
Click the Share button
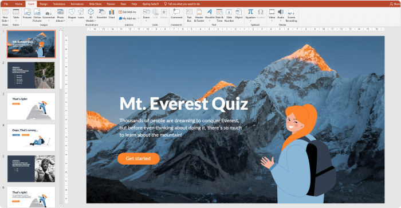point(395,4)
